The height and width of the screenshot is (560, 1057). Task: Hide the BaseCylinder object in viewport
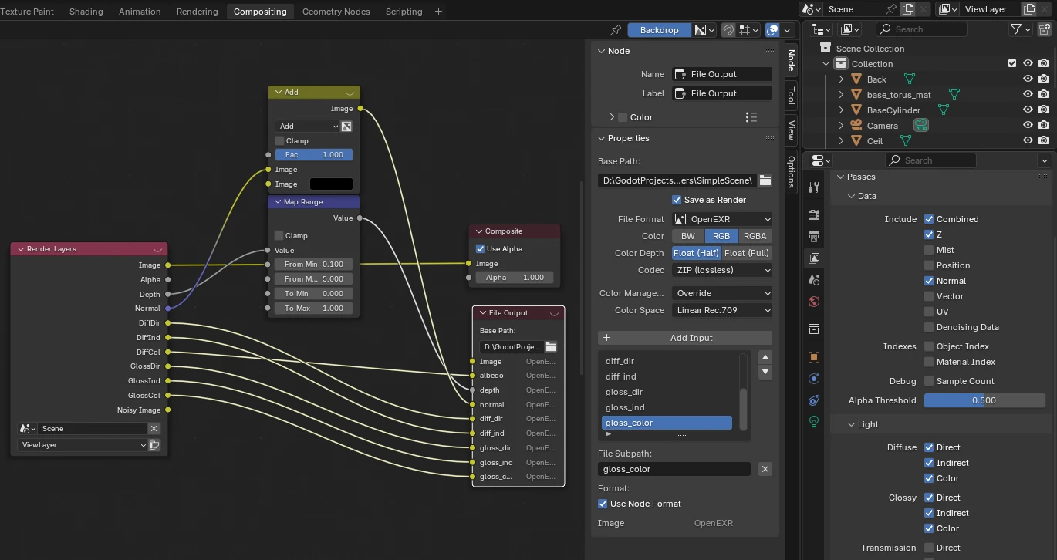pyautogui.click(x=1028, y=110)
